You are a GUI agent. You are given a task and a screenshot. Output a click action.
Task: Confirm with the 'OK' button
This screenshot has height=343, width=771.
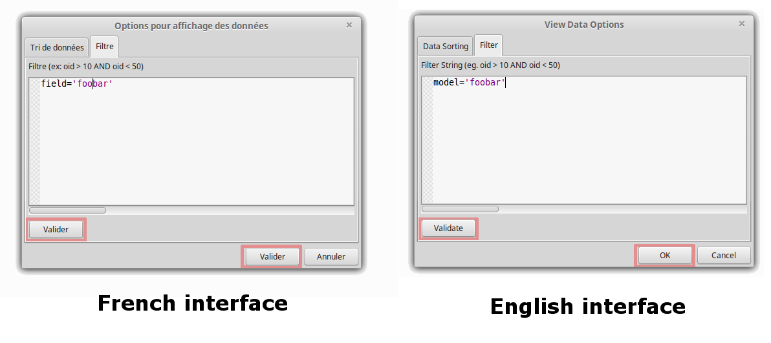[x=665, y=255]
